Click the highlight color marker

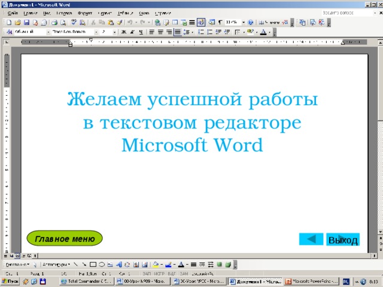(250, 32)
